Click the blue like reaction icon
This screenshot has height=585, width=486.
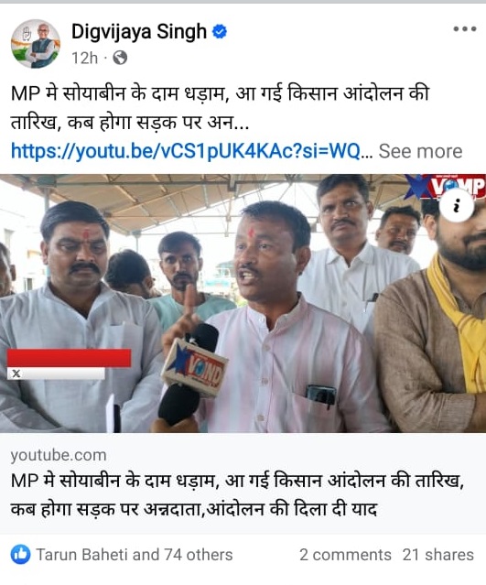click(20, 555)
